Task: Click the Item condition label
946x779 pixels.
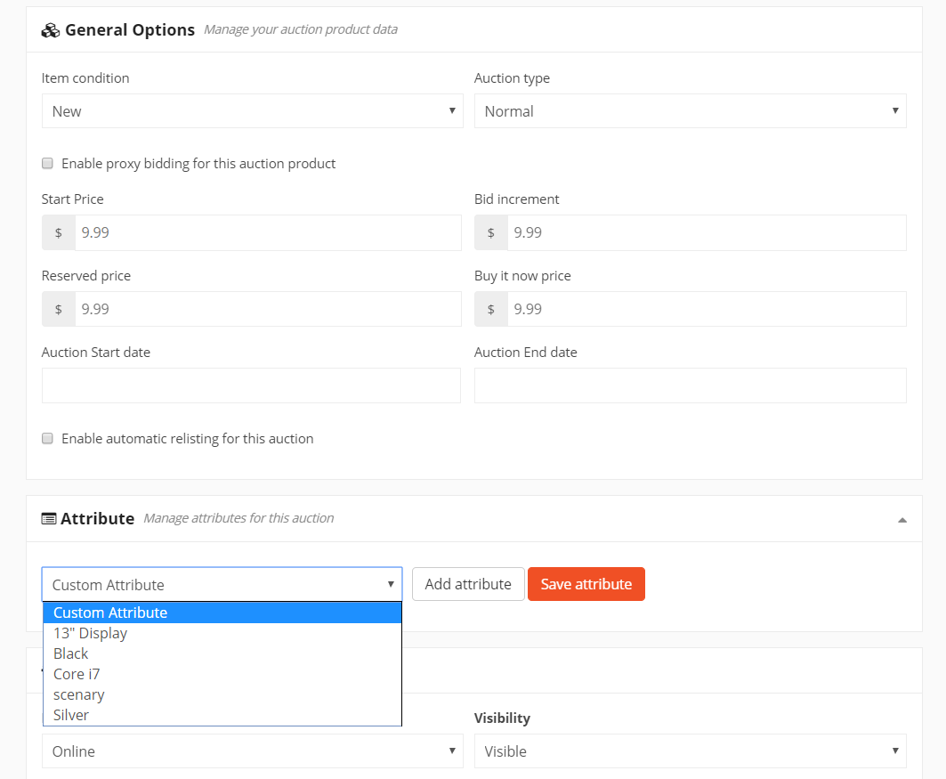Action: 85,78
